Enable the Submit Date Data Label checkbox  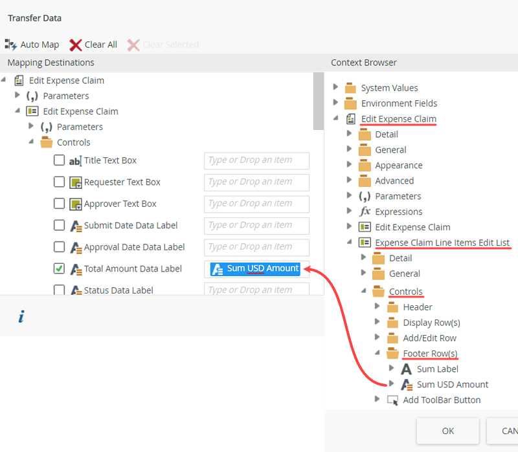tap(59, 226)
